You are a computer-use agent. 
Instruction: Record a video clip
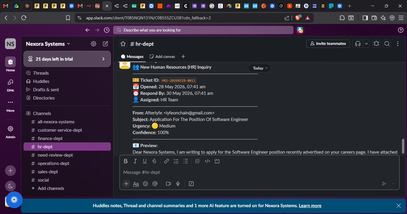(x=168, y=184)
